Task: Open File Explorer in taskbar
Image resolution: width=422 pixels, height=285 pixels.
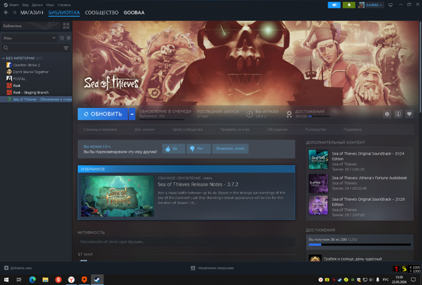Action: (45, 280)
